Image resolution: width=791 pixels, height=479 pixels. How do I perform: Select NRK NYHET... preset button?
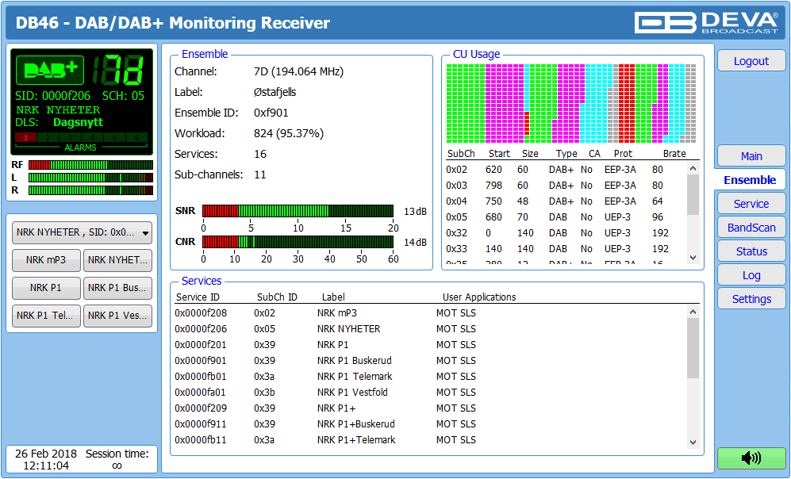point(117,260)
